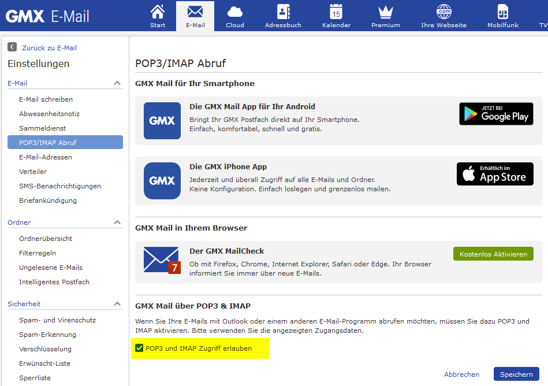This screenshot has width=548, height=386.
Task: Open the Adressbuch contacts icon
Action: tap(283, 12)
